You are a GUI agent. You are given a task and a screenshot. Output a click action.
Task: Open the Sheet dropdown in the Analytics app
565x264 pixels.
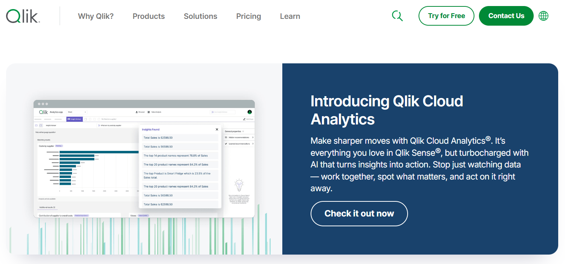pos(77,112)
